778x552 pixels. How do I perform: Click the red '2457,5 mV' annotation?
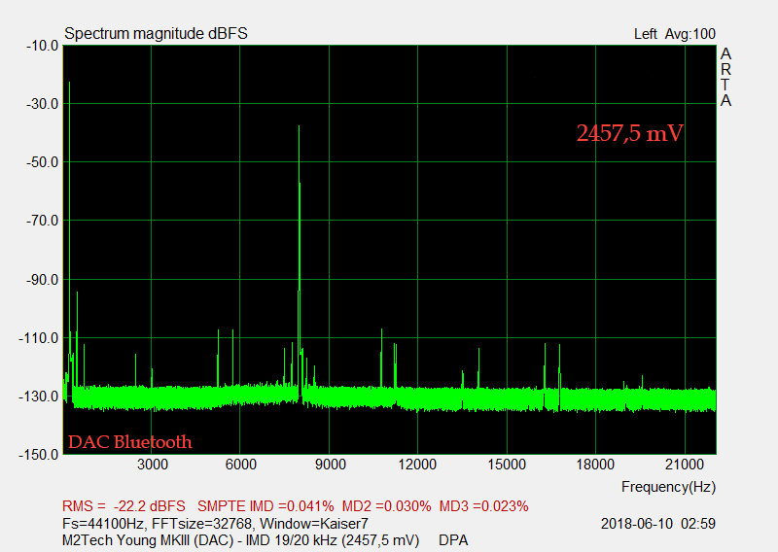click(629, 133)
